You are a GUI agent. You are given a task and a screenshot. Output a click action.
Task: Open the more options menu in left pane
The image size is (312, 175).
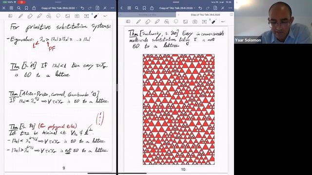113,8
